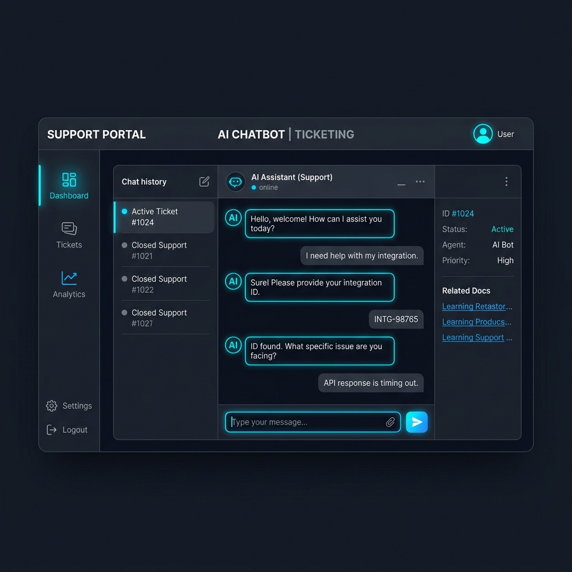572x572 pixels.
Task: Open ticket details vertical dots menu
Action: click(506, 182)
